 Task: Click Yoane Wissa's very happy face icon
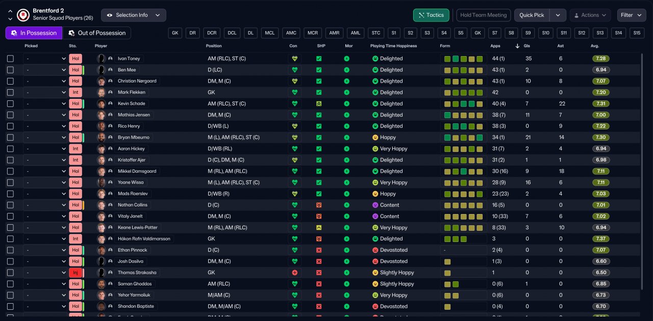[x=375, y=182]
